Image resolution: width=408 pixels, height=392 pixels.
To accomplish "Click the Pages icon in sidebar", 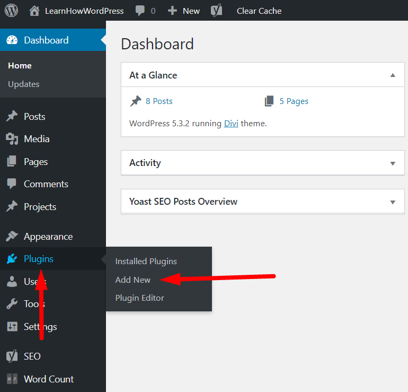I will point(12,161).
